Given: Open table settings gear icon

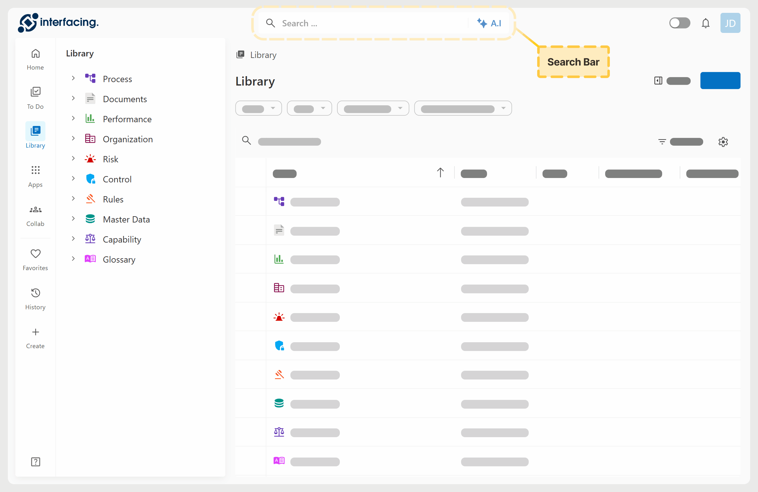Looking at the screenshot, I should (723, 142).
